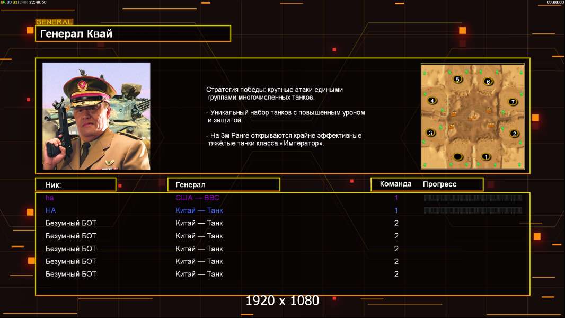Select start position 6 on the map
Image resolution: width=565 pixels, height=318 pixels.
click(x=488, y=82)
